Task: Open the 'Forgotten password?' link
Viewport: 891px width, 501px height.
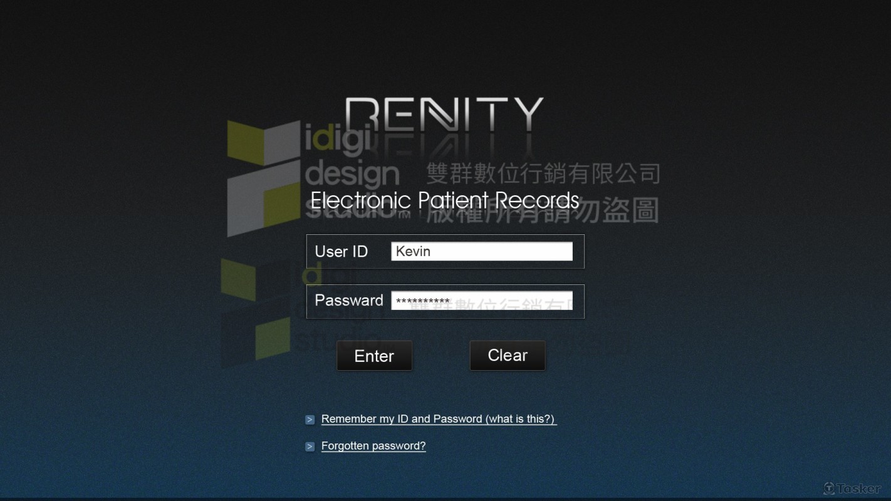Action: pos(373,446)
